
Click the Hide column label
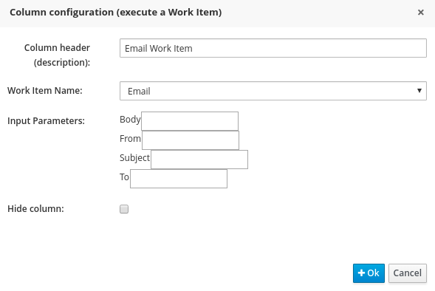click(35, 208)
